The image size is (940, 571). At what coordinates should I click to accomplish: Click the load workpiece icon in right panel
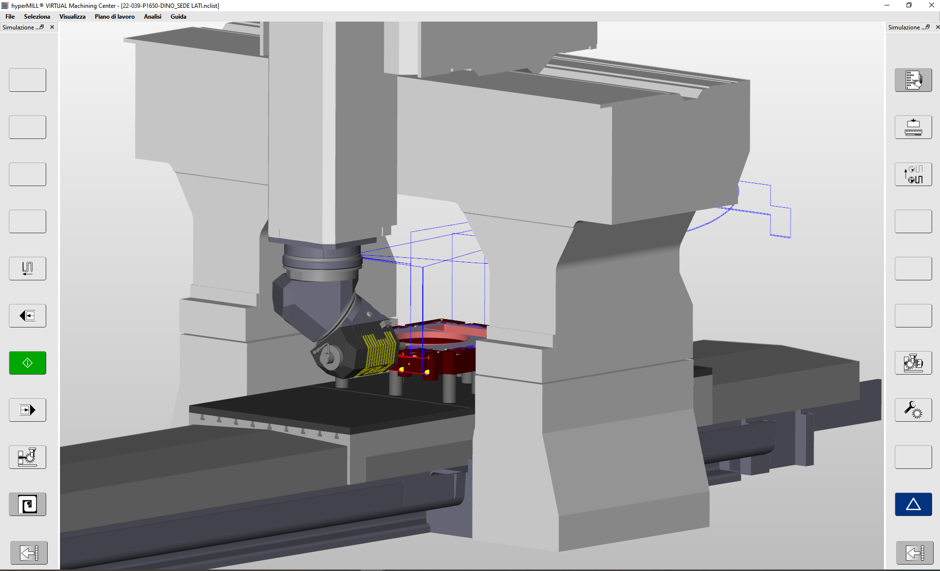tap(913, 127)
